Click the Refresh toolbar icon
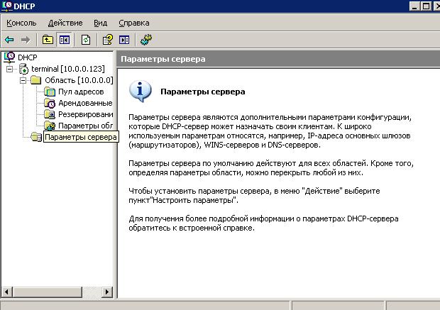This screenshot has width=440, height=310. 86,40
